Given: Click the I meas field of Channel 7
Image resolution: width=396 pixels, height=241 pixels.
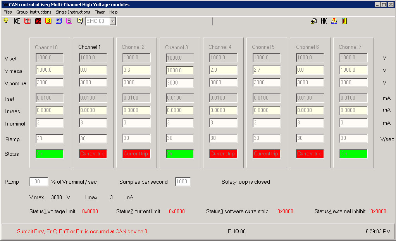Looking at the screenshot, I should 353,110.
